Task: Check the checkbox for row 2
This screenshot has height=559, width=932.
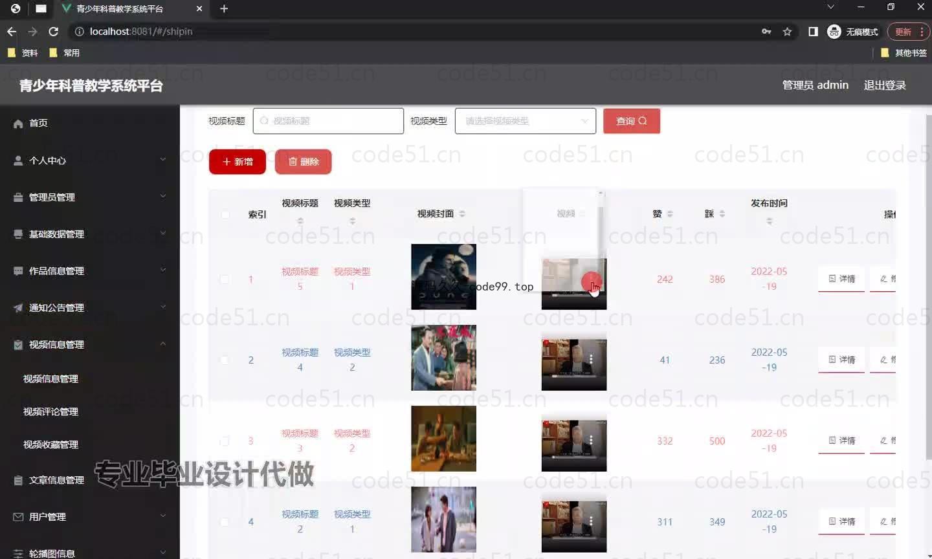Action: 225,360
